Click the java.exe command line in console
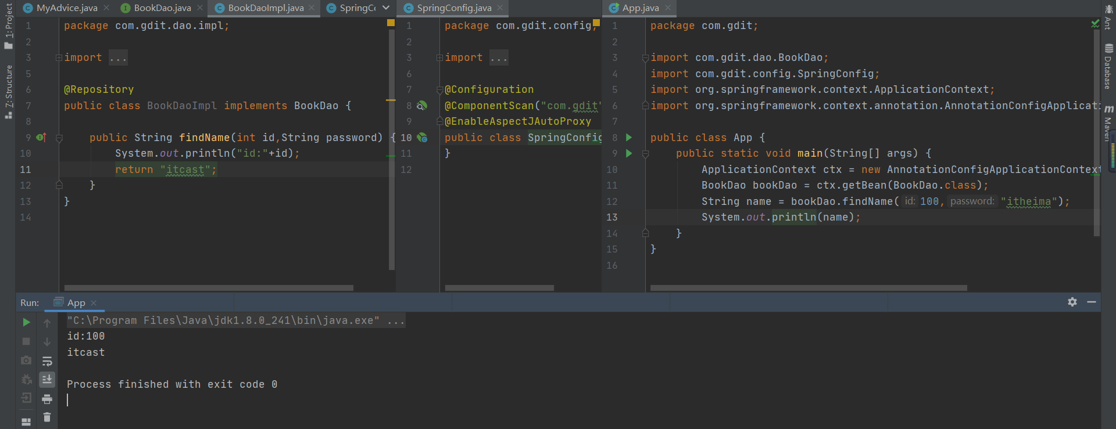Screen dimensions: 1116x429 [236, 320]
